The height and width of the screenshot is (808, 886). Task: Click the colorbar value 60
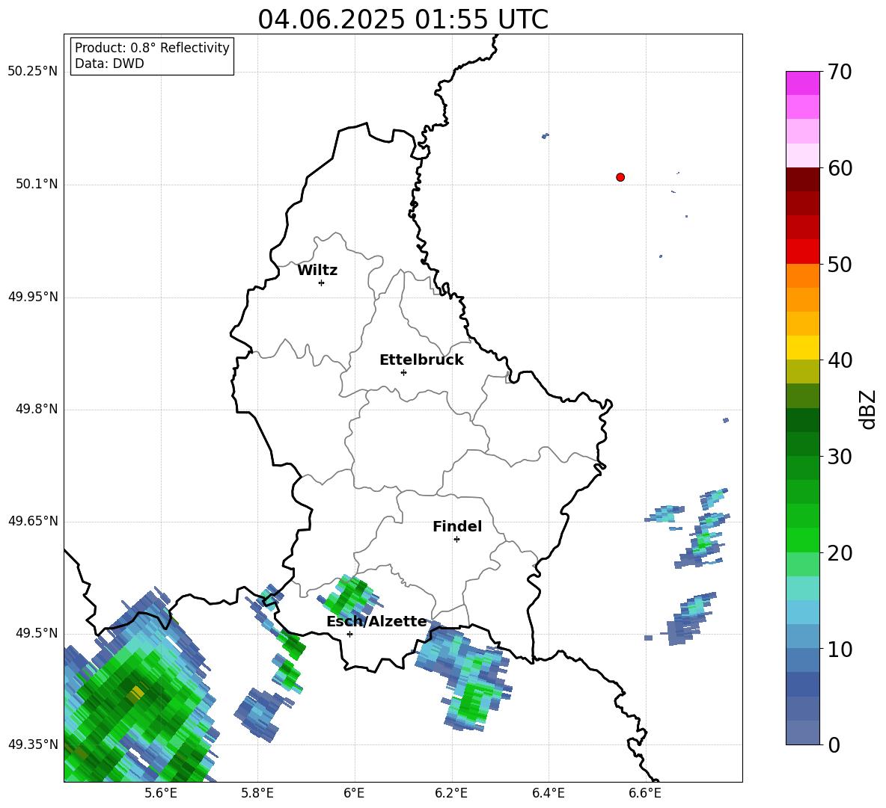click(840, 168)
